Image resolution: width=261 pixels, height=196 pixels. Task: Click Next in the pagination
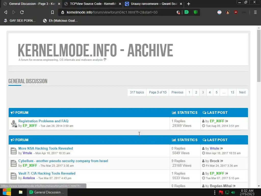click(242, 92)
